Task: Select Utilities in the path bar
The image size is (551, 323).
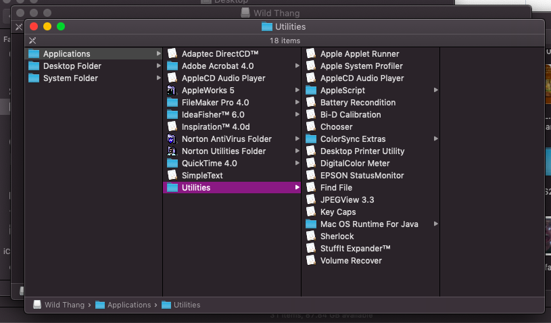Action: (x=181, y=305)
